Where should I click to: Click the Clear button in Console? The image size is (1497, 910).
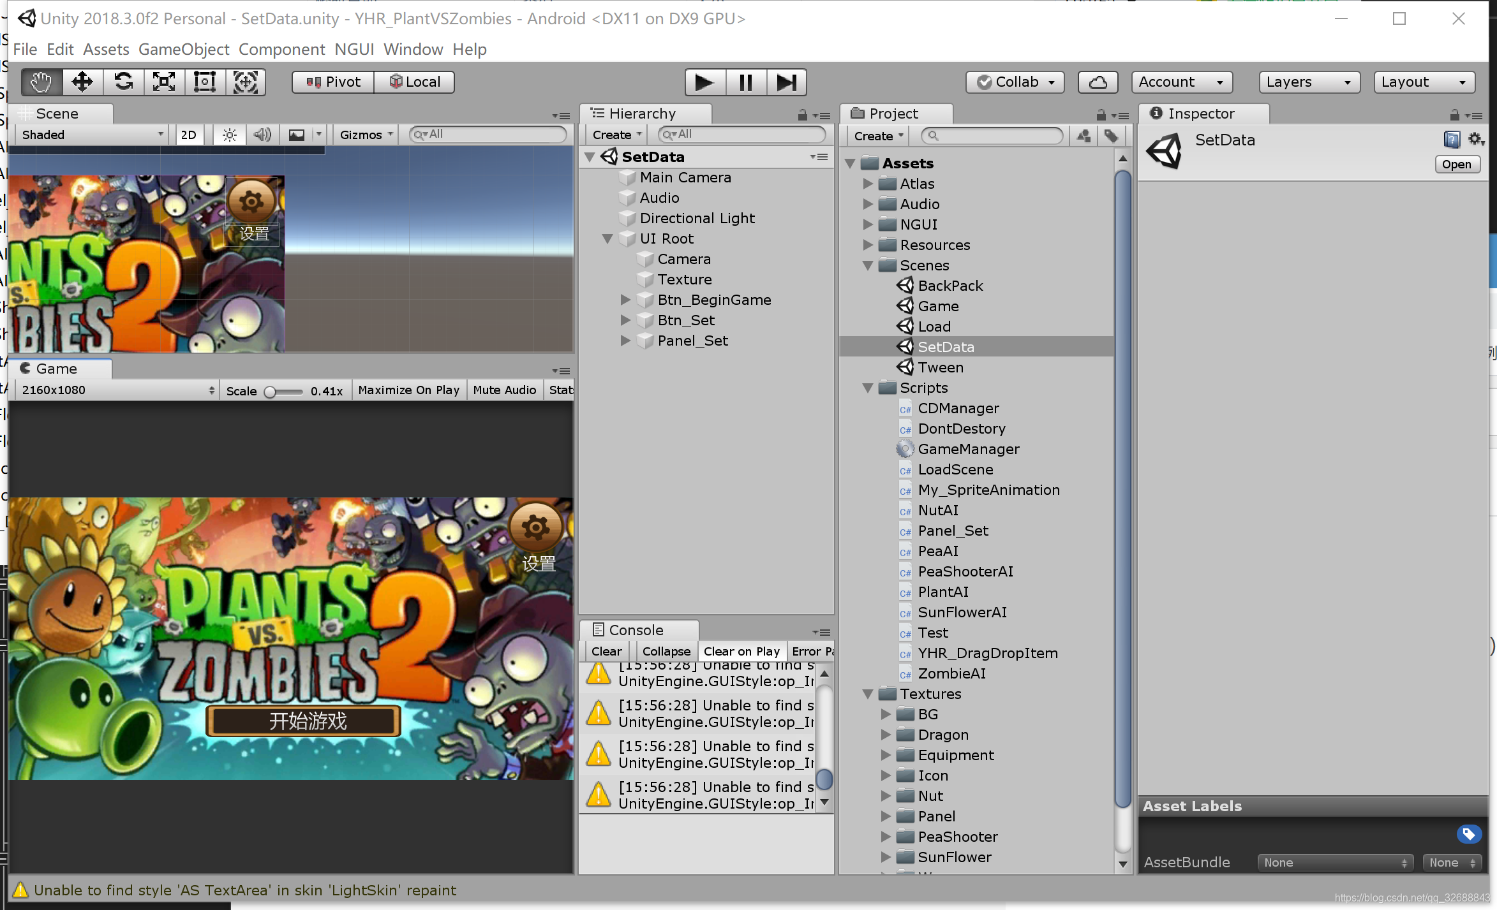[x=606, y=652]
